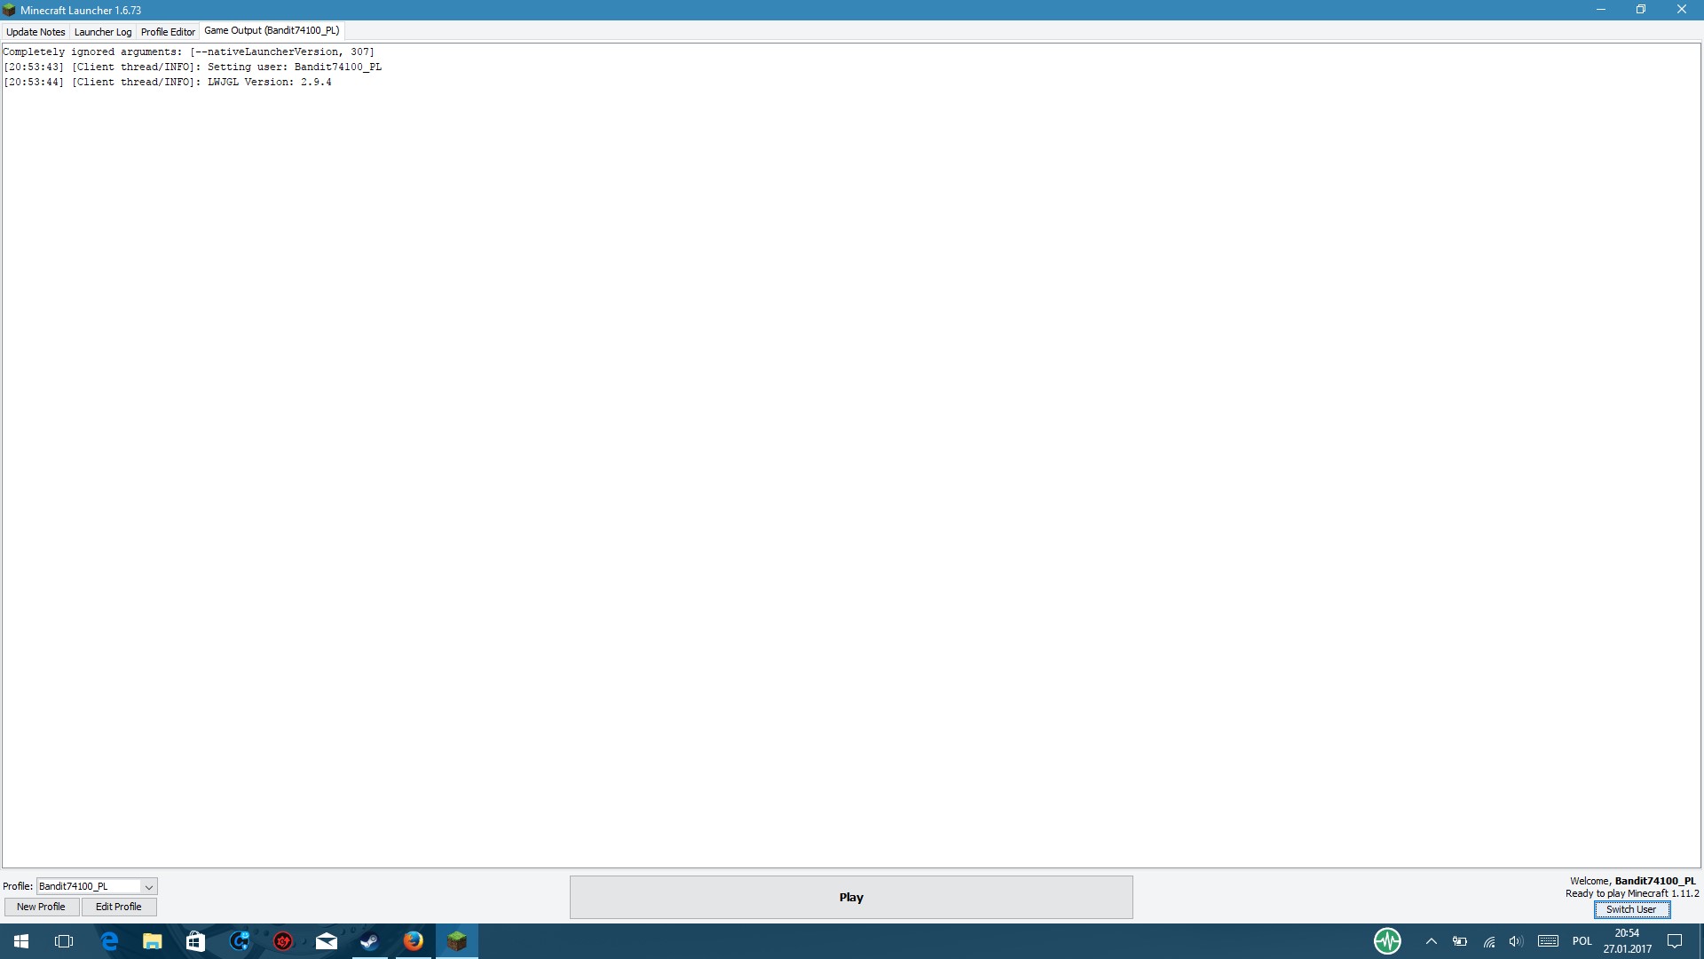Viewport: 1704px width, 959px height.
Task: Show hidden system tray icons
Action: [1431, 941]
